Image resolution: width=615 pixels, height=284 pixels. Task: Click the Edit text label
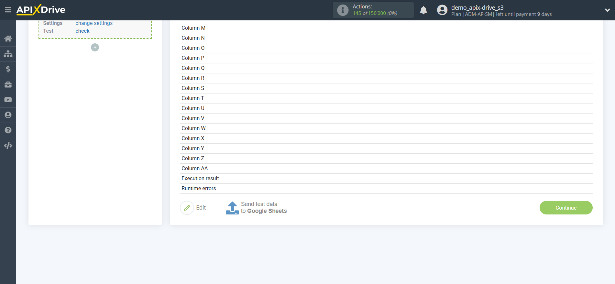pyautogui.click(x=201, y=208)
